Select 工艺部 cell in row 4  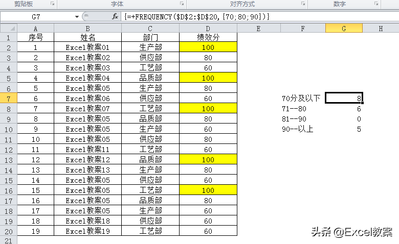pyautogui.click(x=150, y=67)
